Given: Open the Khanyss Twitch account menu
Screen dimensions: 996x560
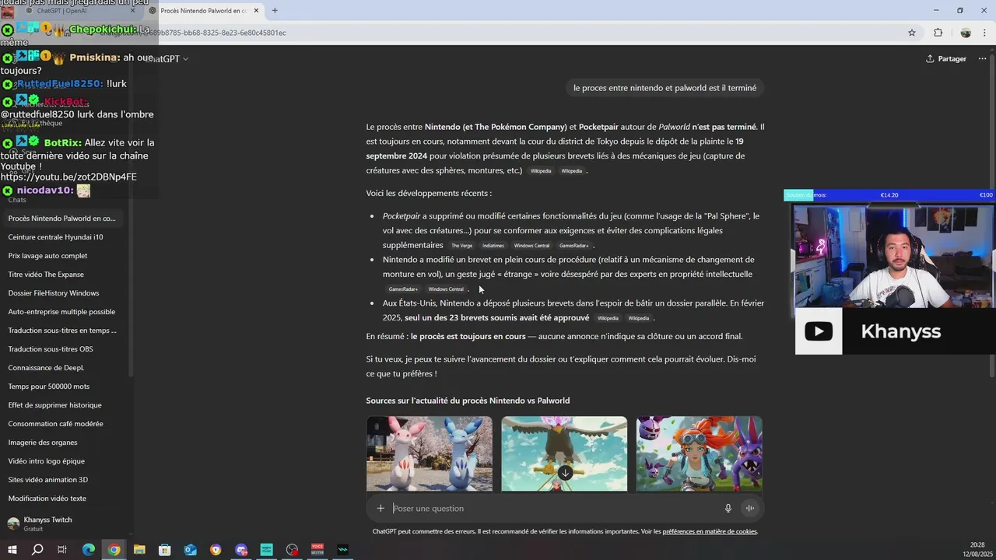Looking at the screenshot, I should [x=65, y=523].
